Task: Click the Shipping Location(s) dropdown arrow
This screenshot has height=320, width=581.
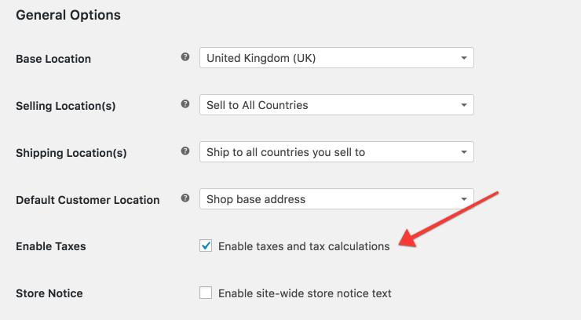Action: [463, 152]
